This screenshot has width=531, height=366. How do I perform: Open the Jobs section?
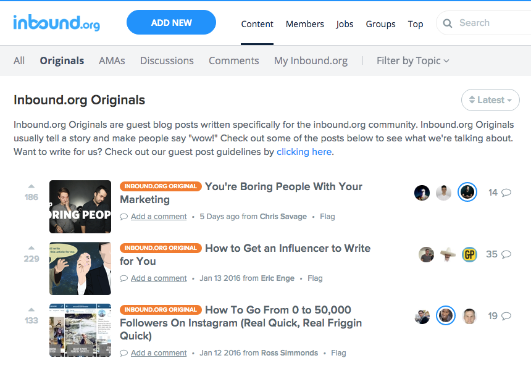click(x=345, y=24)
